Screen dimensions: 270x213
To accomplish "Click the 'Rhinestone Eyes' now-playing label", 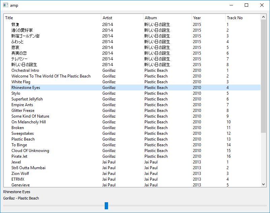I will (16, 192).
